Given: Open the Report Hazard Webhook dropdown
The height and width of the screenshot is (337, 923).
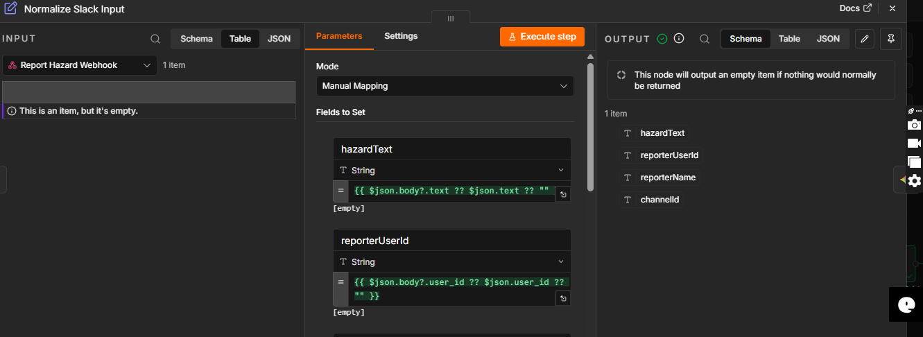Looking at the screenshot, I should (x=80, y=65).
